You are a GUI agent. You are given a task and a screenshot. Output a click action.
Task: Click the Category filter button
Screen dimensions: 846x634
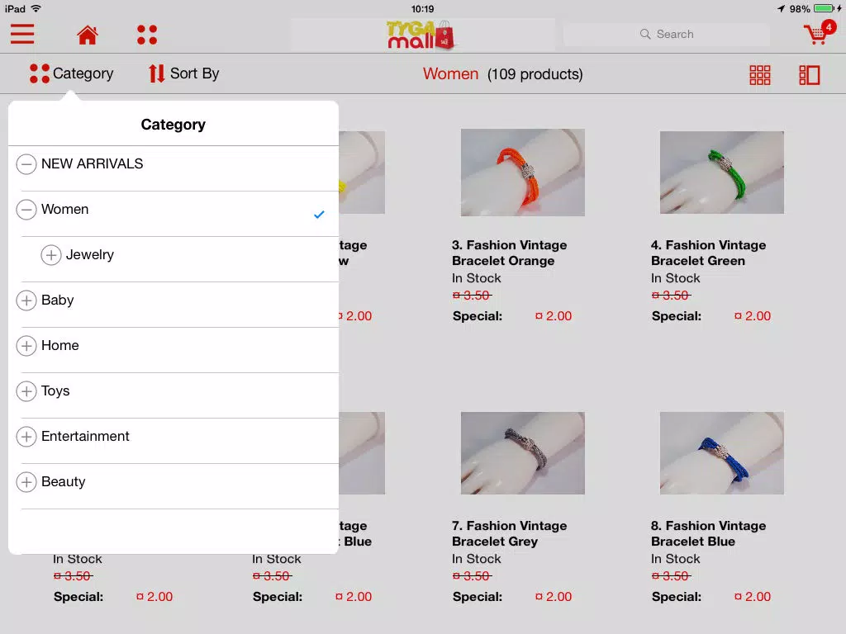pos(72,73)
